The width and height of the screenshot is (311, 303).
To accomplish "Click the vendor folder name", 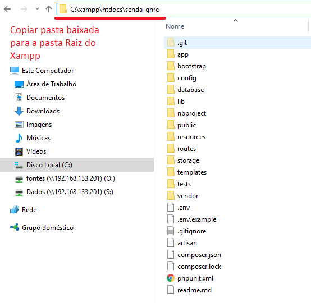I will tap(188, 196).
